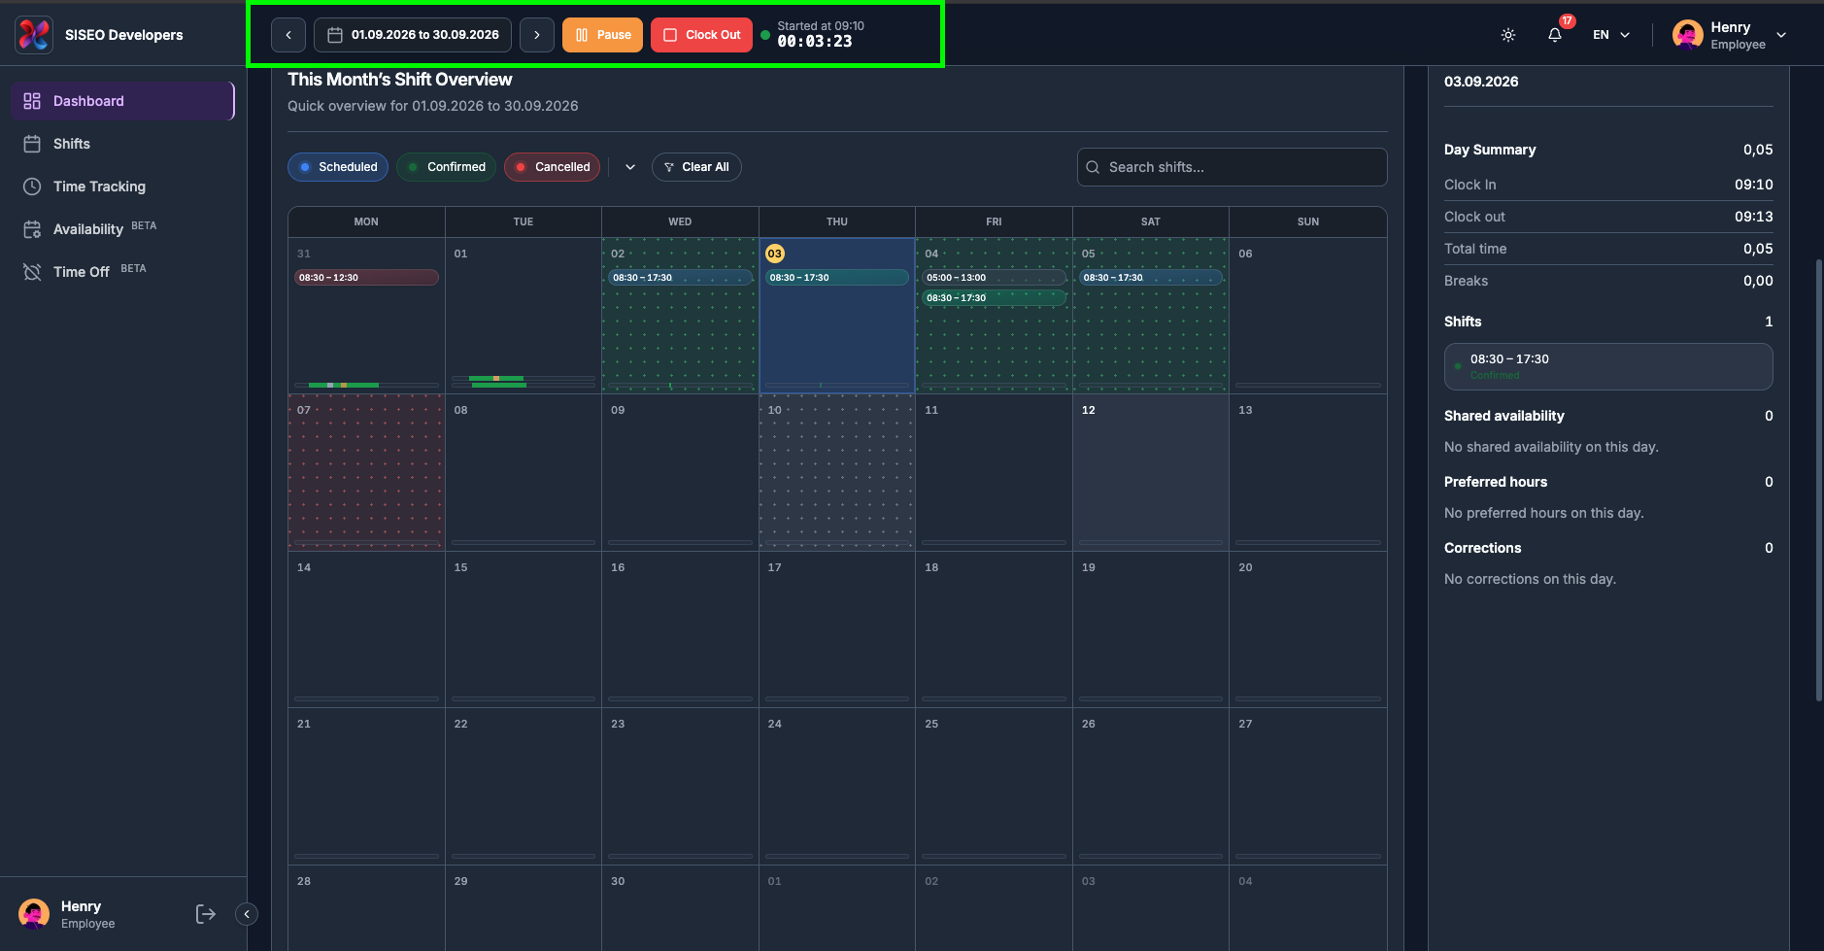Open the Dashboard menu item
Image resolution: width=1824 pixels, height=951 pixels.
click(x=122, y=101)
